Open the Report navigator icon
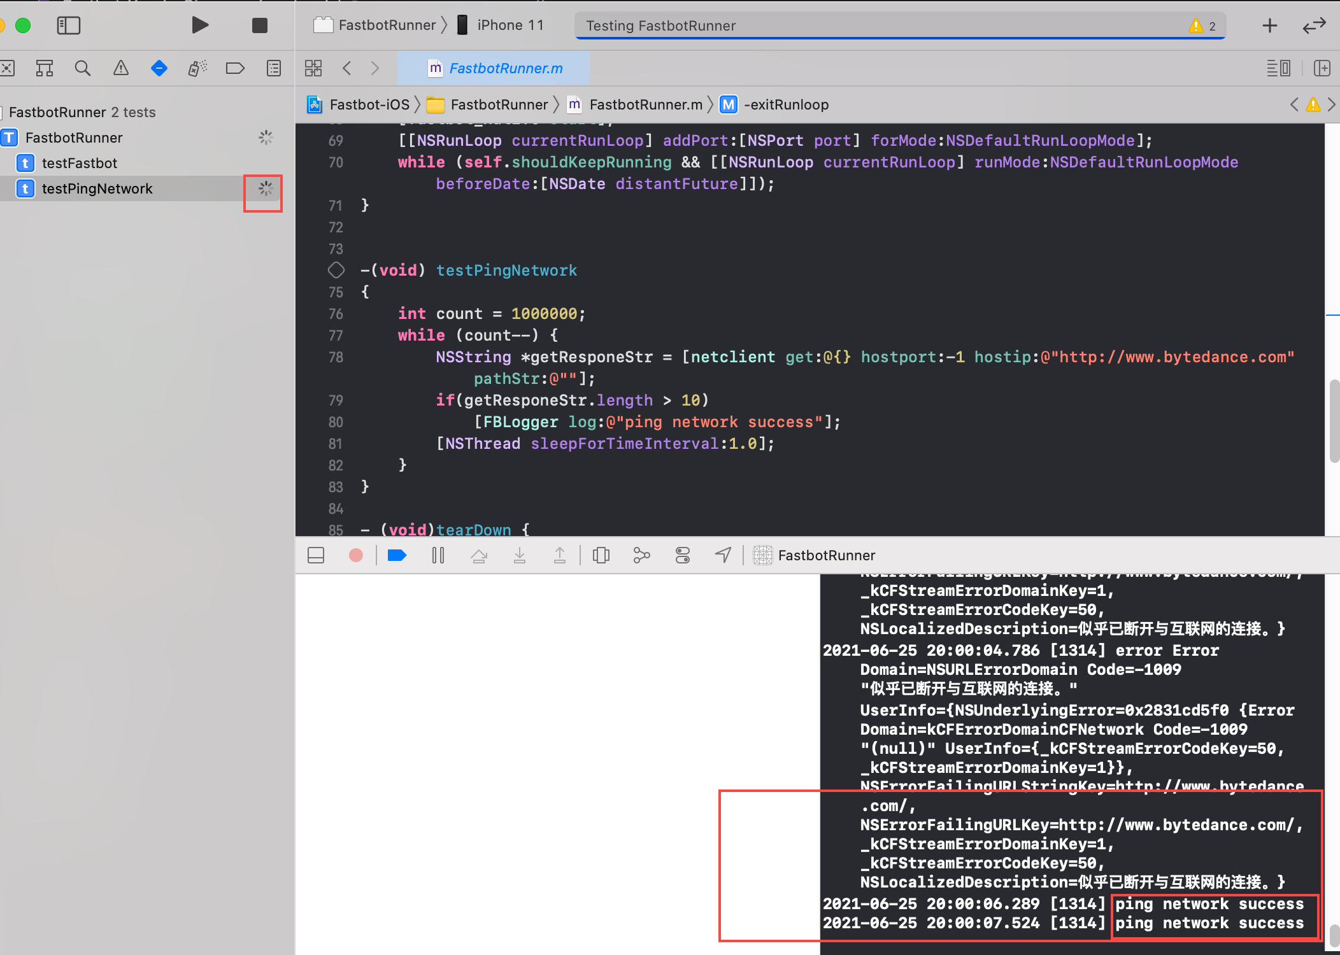 click(x=274, y=68)
